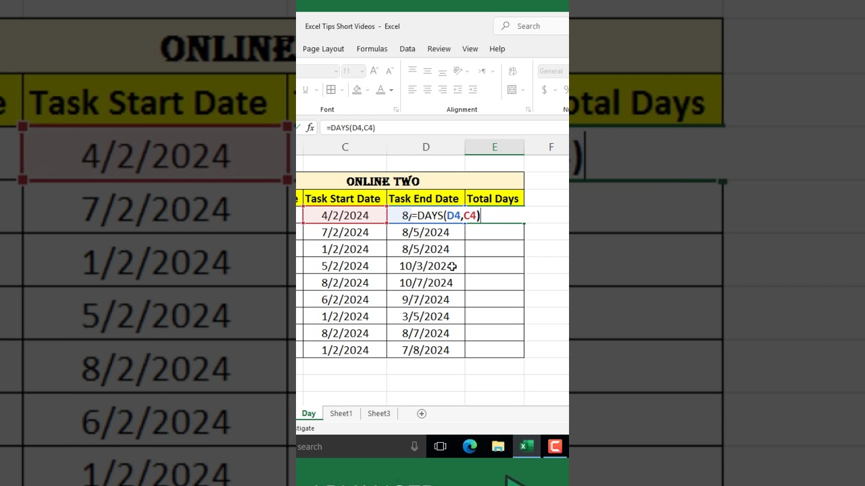The height and width of the screenshot is (486, 865).
Task: Click the Wrap Text icon
Action: coord(512,71)
